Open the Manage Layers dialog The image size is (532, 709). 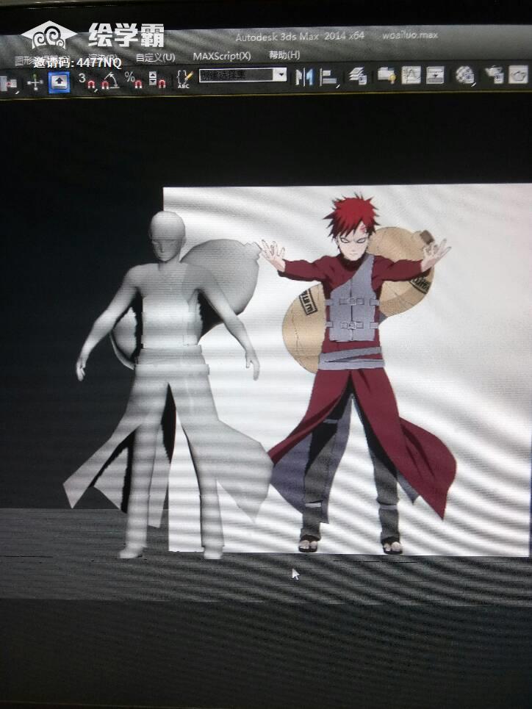pos(358,76)
